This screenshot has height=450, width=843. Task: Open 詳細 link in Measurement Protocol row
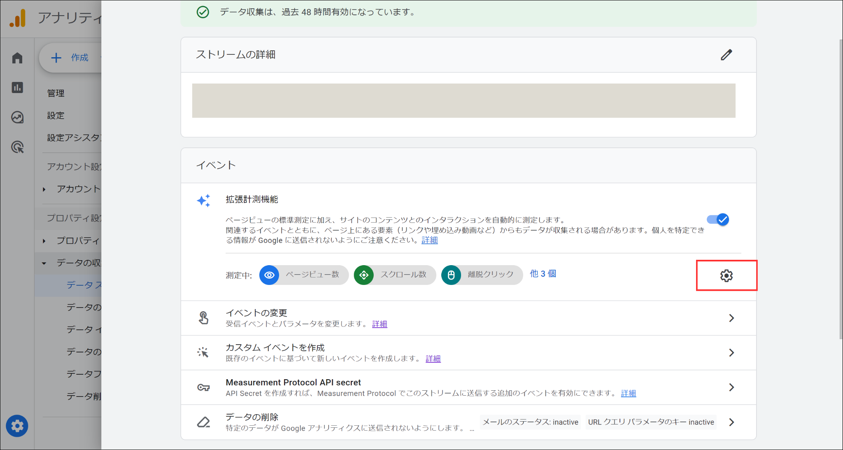[629, 393]
